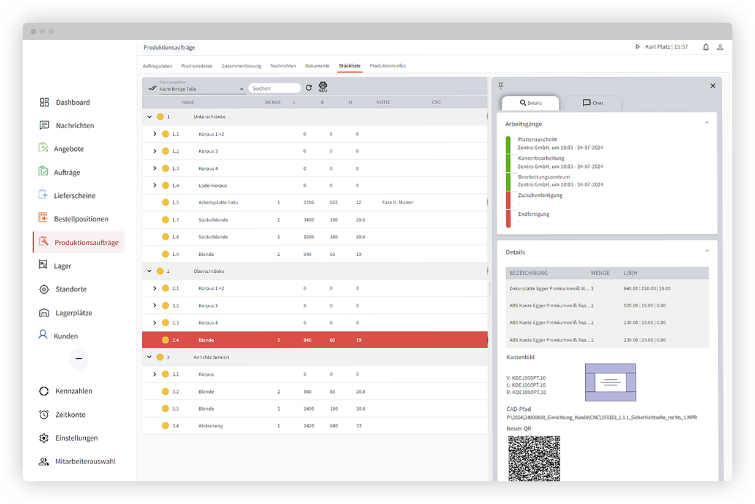755x504 pixels.
Task: Click the Suchen search field
Action: [x=275, y=88]
